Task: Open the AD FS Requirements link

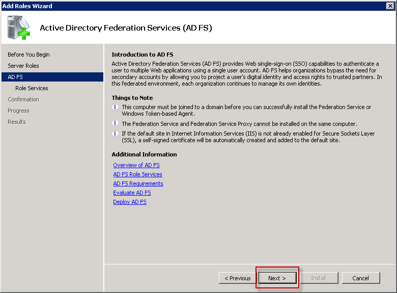Action: [x=138, y=183]
